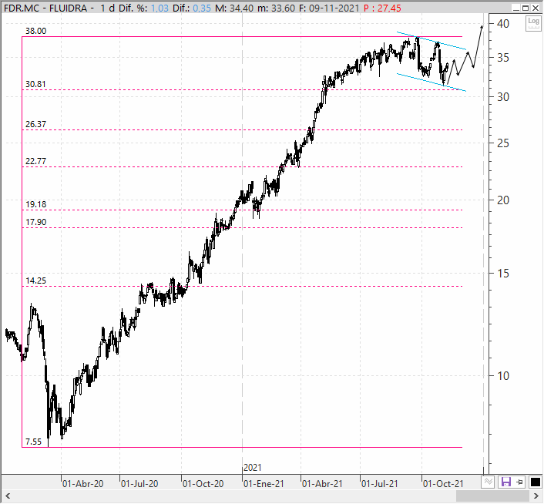Click the horizontal scrollbar thumb
Image resolution: width=544 pixels, height=504 pixels.
(x=492, y=496)
